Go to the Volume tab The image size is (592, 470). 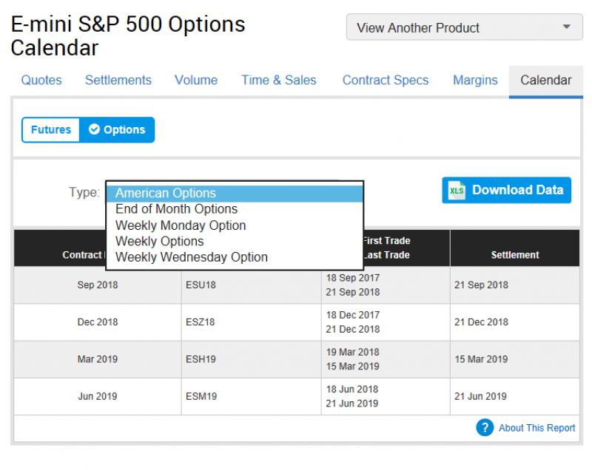(x=196, y=81)
